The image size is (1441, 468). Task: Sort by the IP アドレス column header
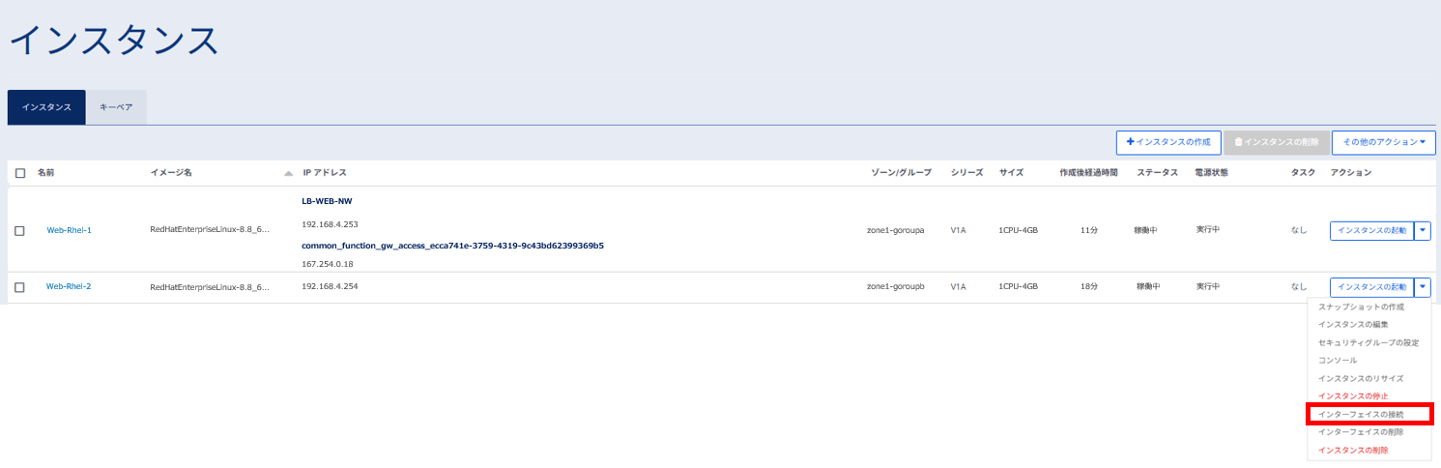pos(325,172)
